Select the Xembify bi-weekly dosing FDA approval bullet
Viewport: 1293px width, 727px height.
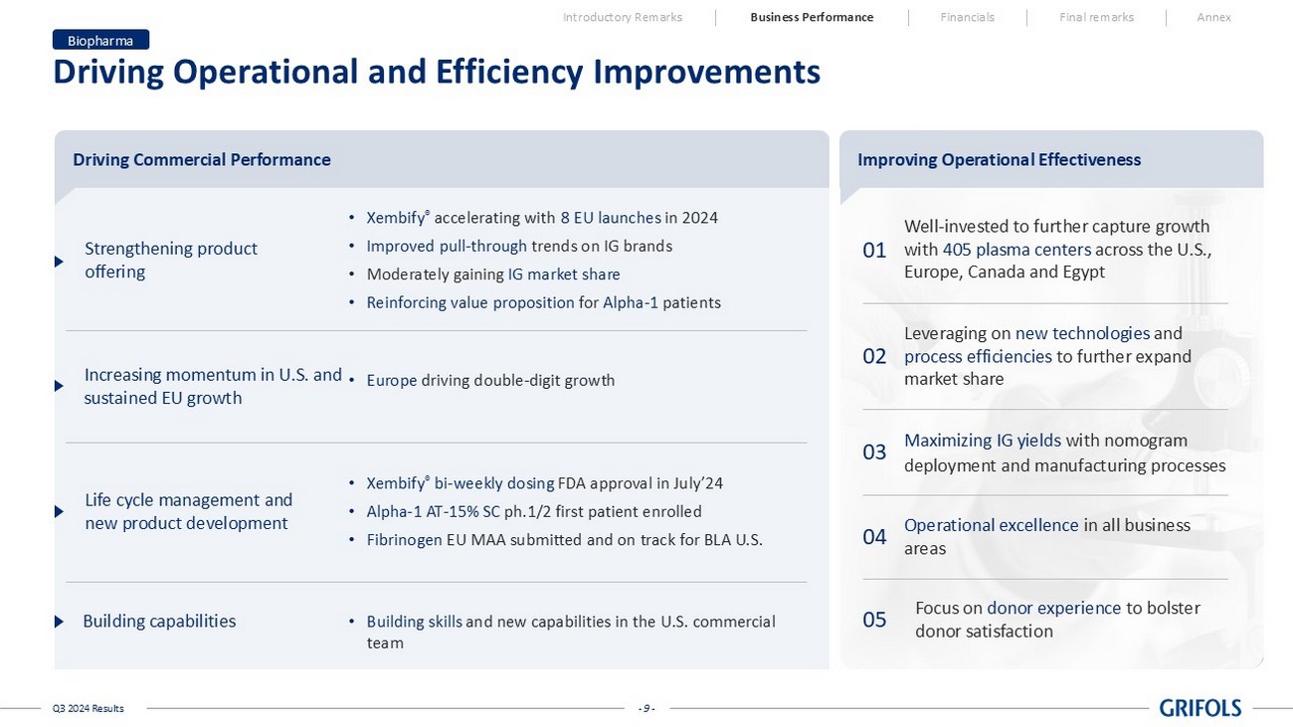pos(537,483)
